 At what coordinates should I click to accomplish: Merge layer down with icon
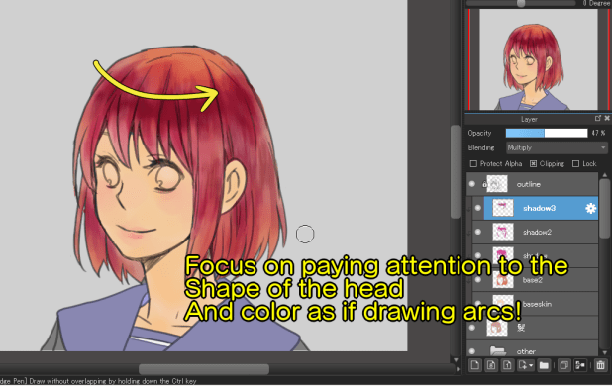click(x=580, y=366)
